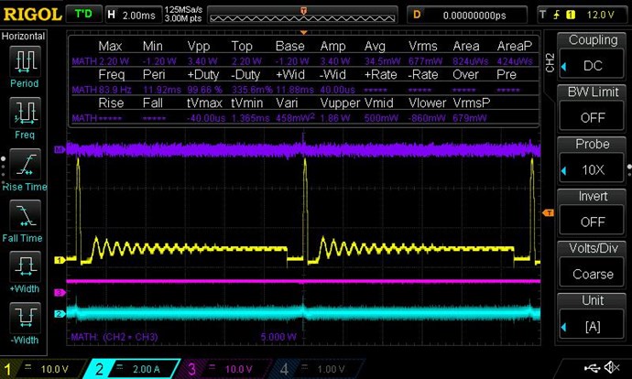Click the MATH waveform marker M
The image size is (632, 379).
coord(60,150)
